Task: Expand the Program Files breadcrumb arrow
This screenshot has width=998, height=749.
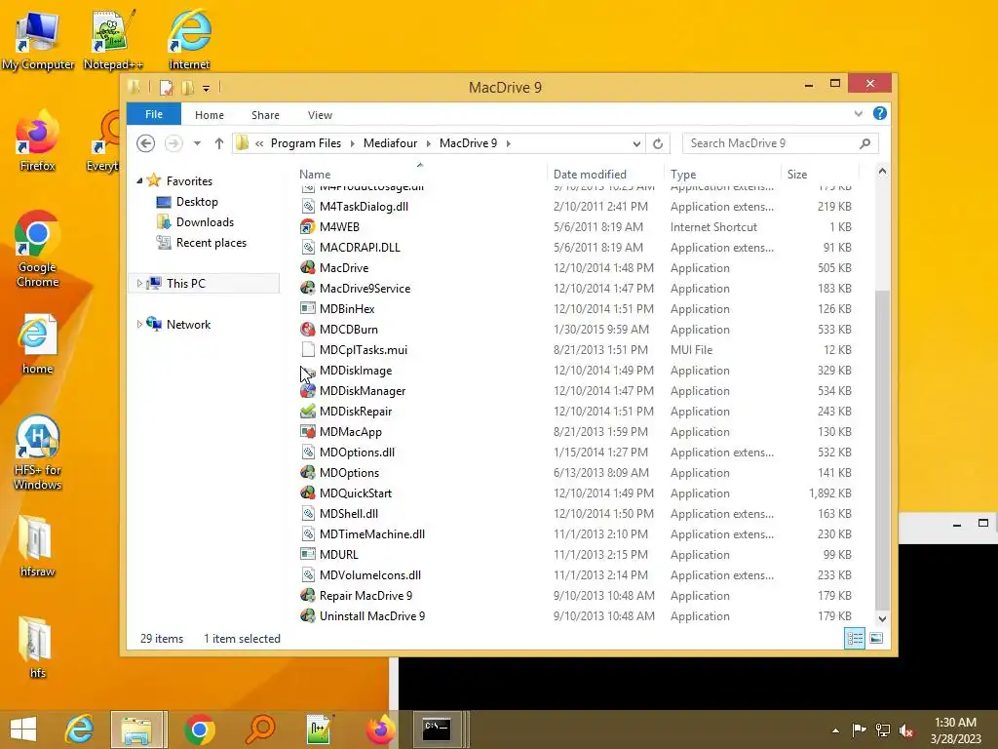Action: point(352,143)
